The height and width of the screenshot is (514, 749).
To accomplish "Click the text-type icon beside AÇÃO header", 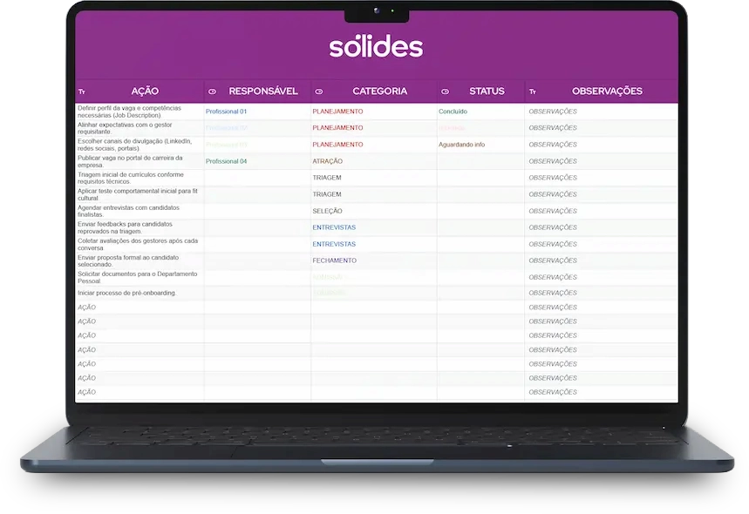I will coord(82,91).
